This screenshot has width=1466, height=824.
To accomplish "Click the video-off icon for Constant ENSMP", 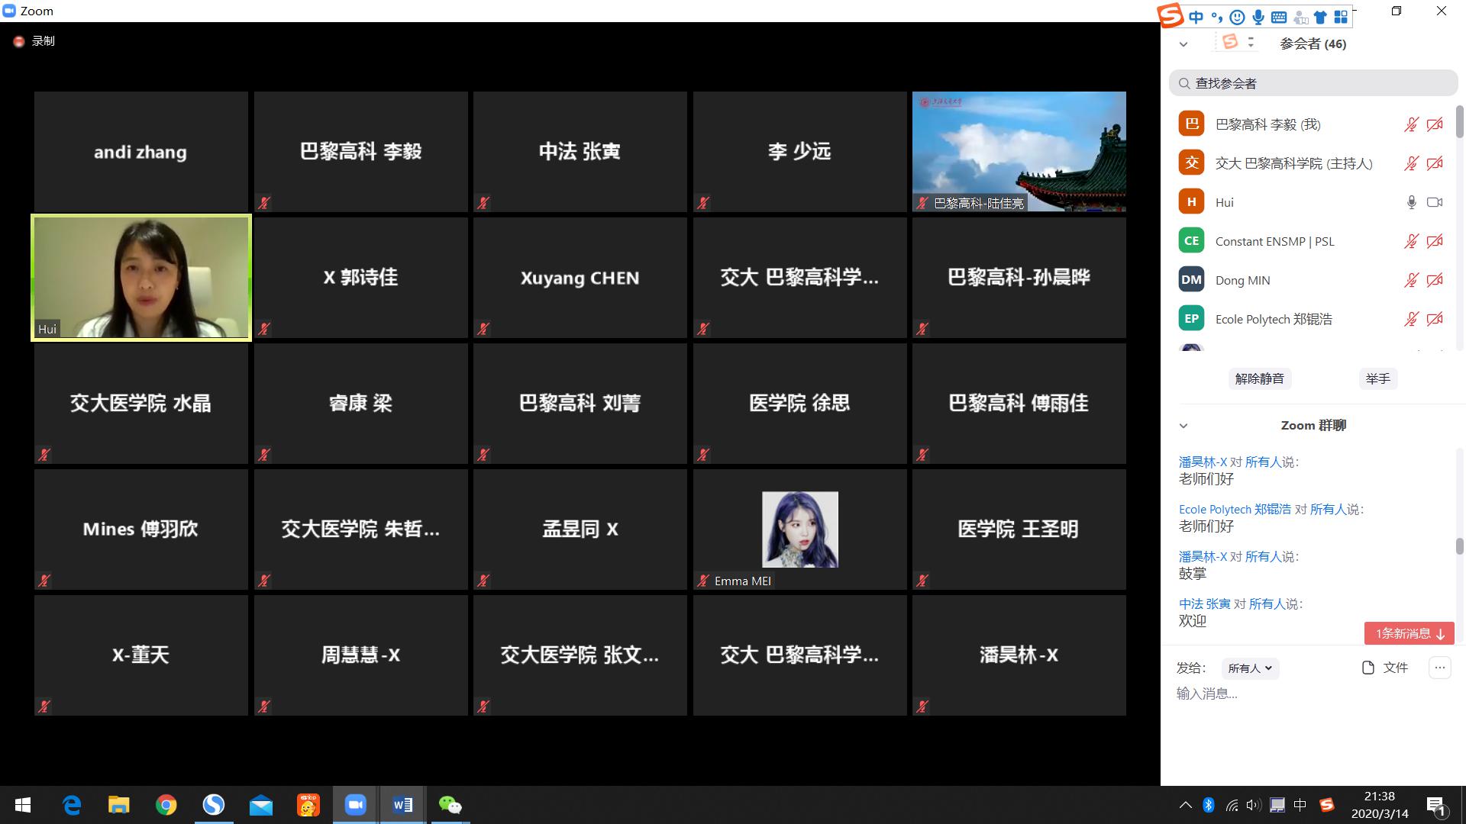I will click(x=1435, y=241).
